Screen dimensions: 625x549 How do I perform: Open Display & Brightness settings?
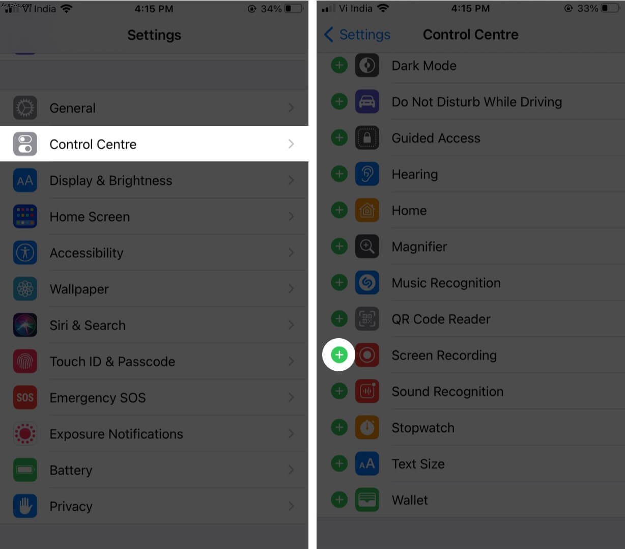coord(154,180)
